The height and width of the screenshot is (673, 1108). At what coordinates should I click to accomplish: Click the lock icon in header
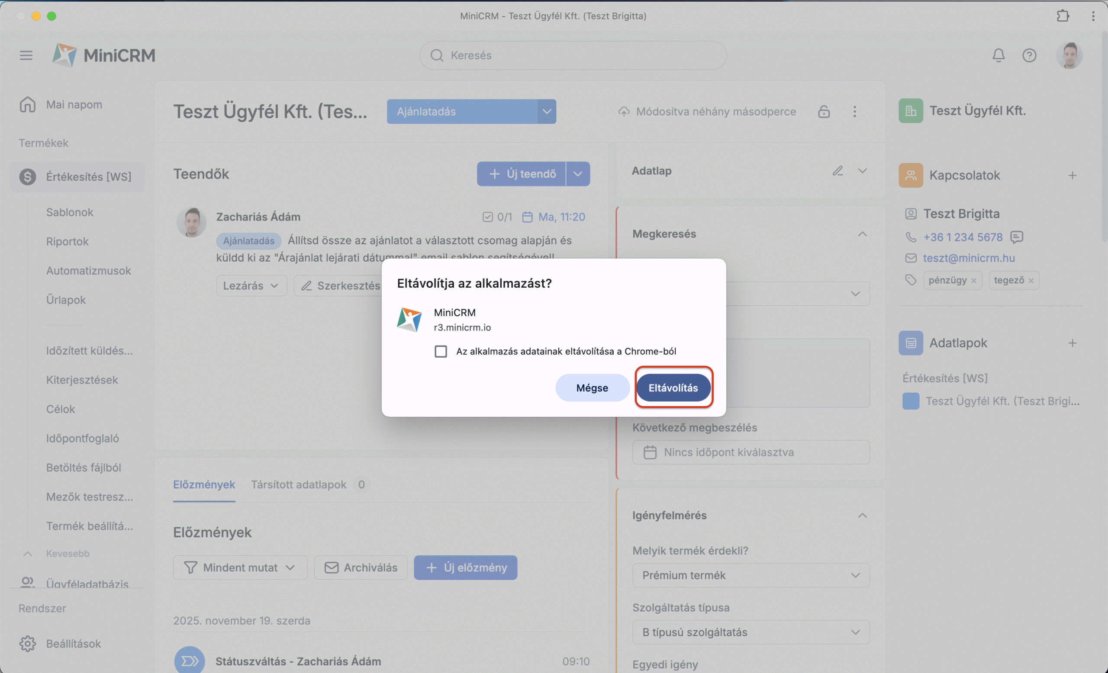[823, 112]
